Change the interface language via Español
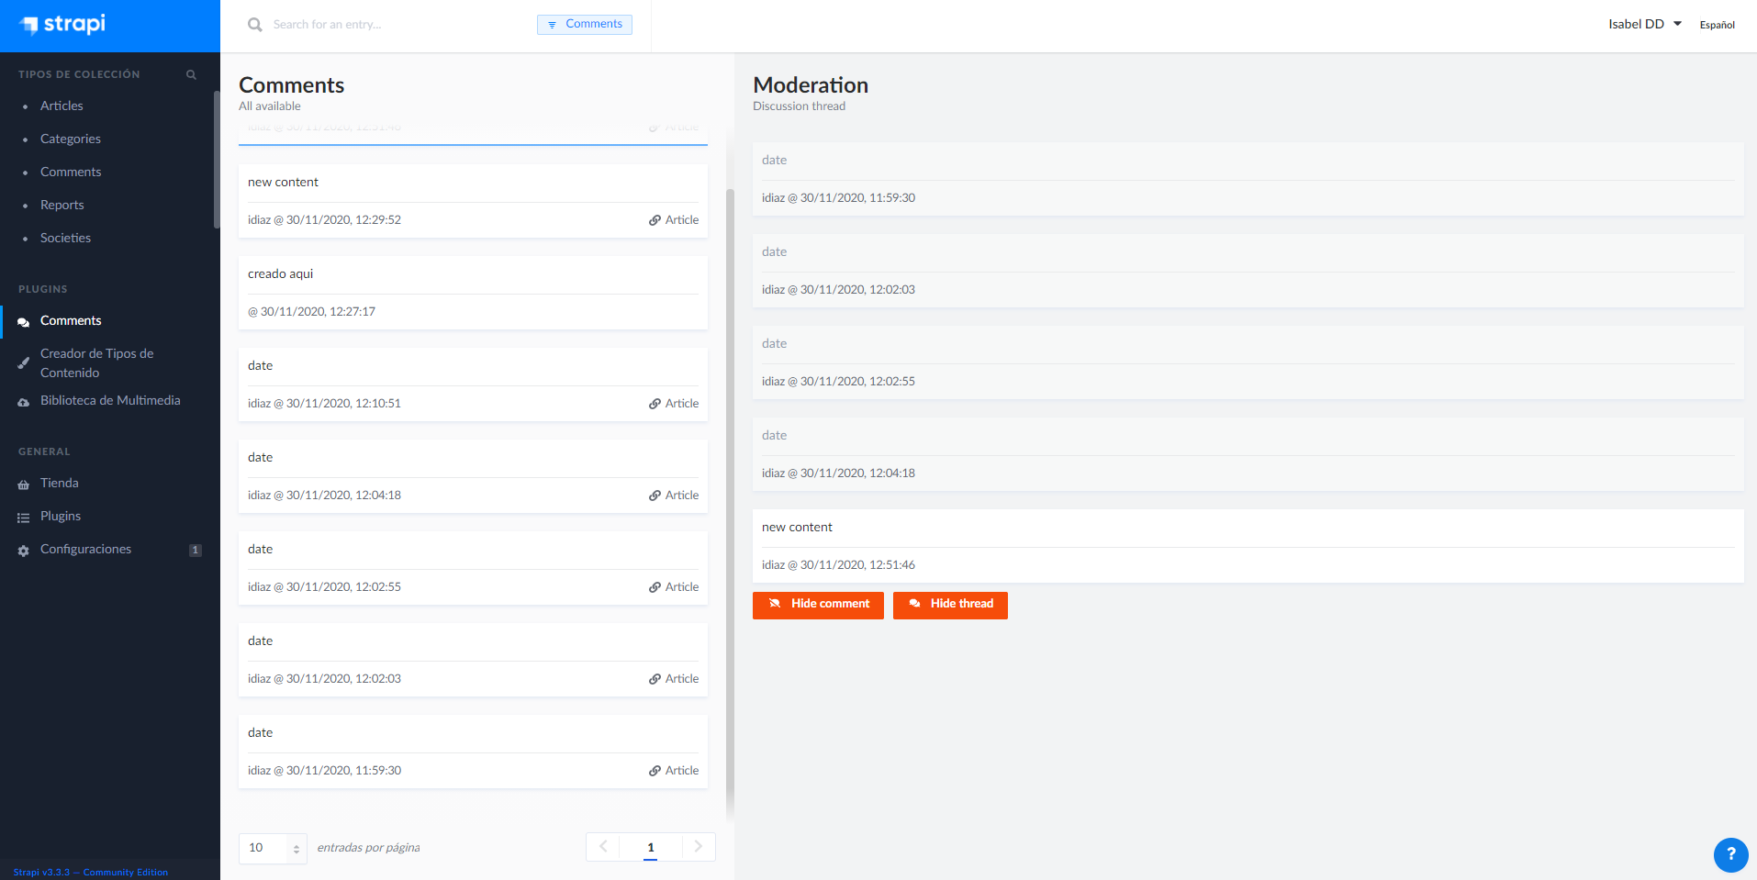 point(1717,25)
